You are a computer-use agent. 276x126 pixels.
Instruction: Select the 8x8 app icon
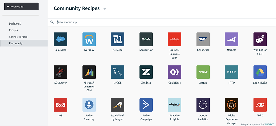coord(60,105)
